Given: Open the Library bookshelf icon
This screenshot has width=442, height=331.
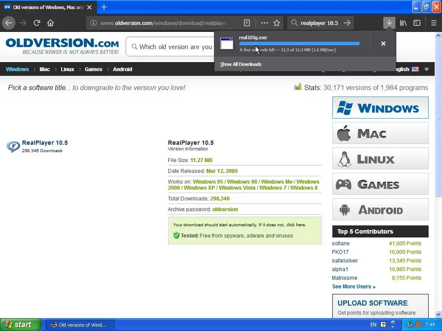Looking at the screenshot, I should click(x=403, y=23).
